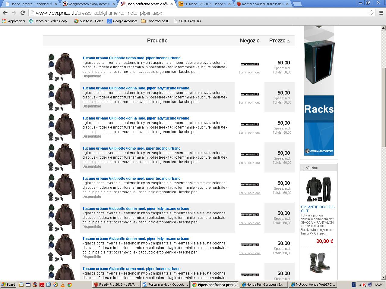Click the Racks Cablematic advertisement banner
This screenshot has width=386, height=289.
click(x=319, y=91)
